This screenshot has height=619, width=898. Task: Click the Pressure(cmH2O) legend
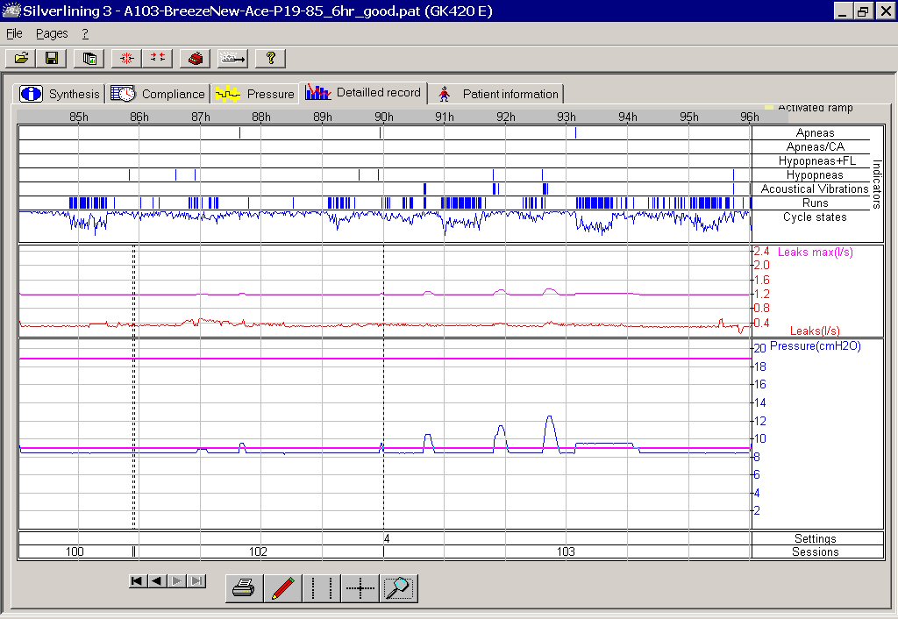point(816,345)
